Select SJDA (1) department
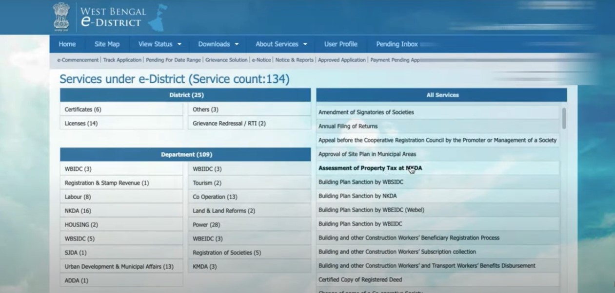Screen dimensions: 615x293 point(121,253)
